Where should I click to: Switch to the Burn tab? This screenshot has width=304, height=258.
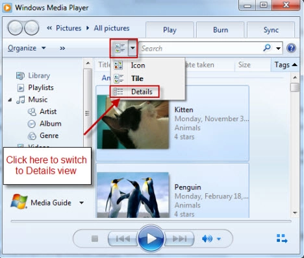(220, 30)
